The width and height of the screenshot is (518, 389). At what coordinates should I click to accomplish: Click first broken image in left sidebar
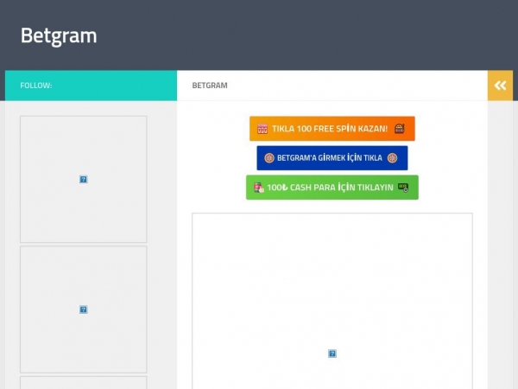pos(83,179)
